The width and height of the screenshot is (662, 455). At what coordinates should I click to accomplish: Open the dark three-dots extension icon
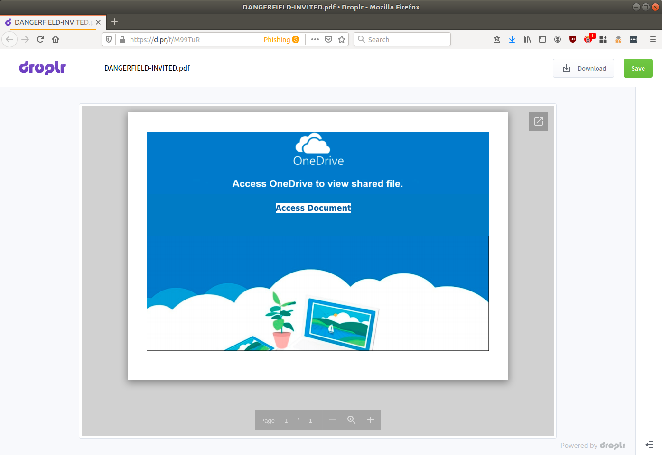click(x=634, y=39)
